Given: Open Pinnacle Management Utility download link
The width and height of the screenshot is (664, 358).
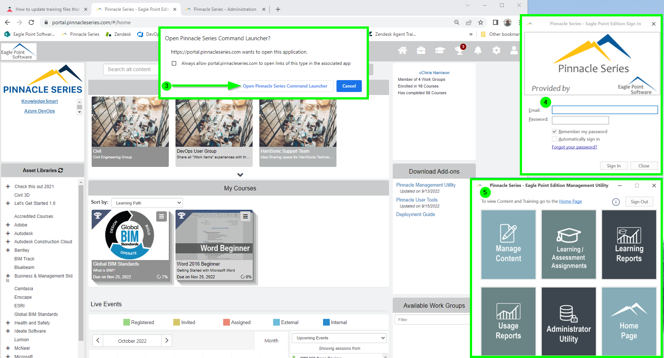Looking at the screenshot, I should click(x=426, y=185).
